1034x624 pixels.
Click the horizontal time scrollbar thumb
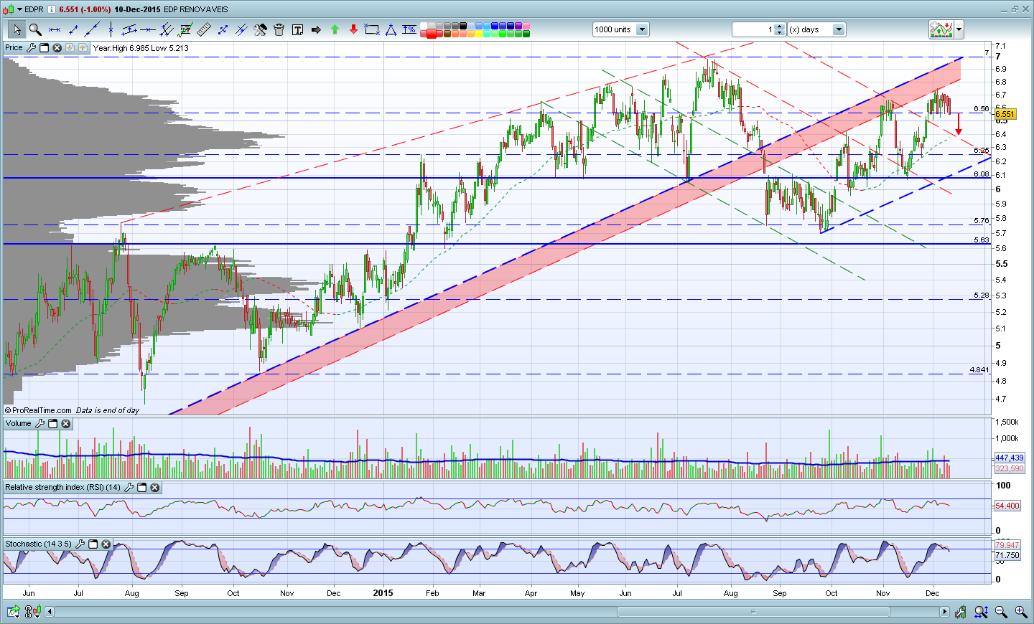tap(753, 612)
